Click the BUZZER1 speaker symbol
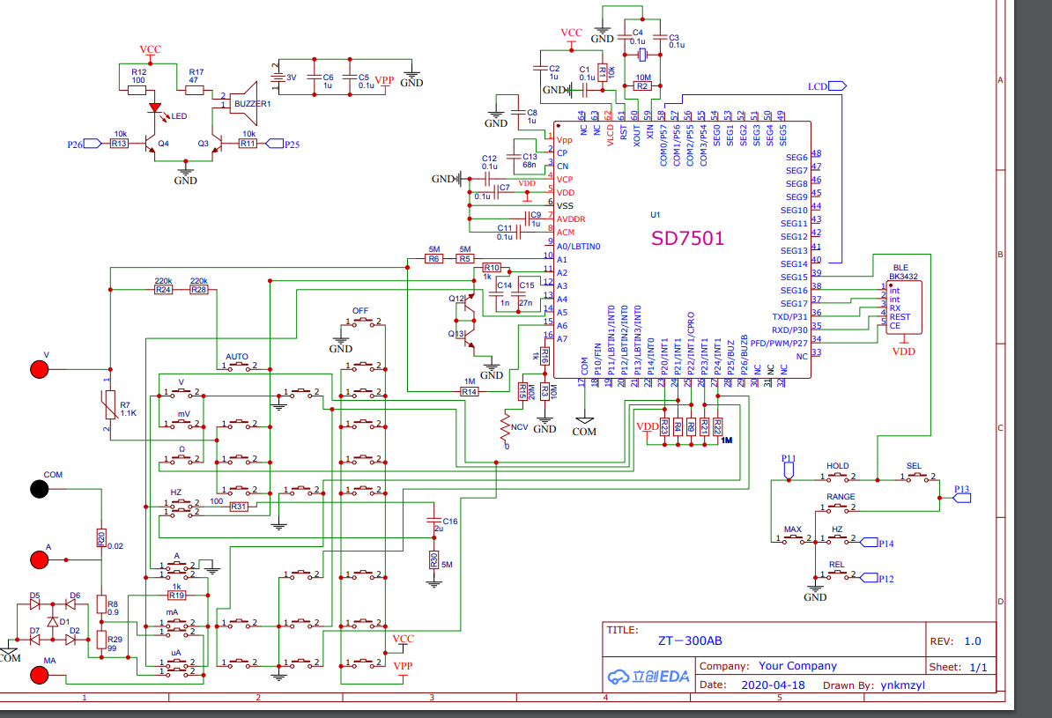 pos(242,104)
